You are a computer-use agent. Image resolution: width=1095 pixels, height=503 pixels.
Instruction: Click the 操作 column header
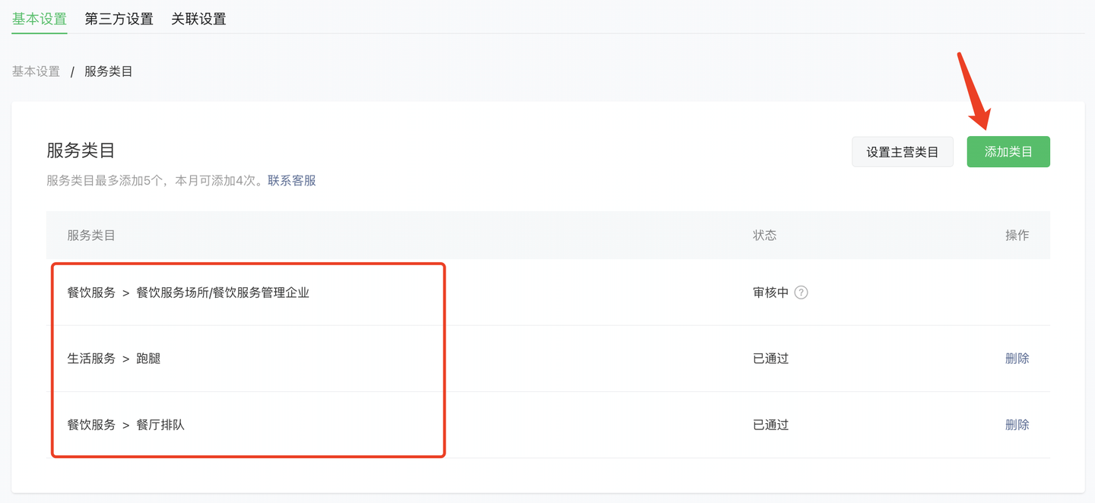point(1017,236)
